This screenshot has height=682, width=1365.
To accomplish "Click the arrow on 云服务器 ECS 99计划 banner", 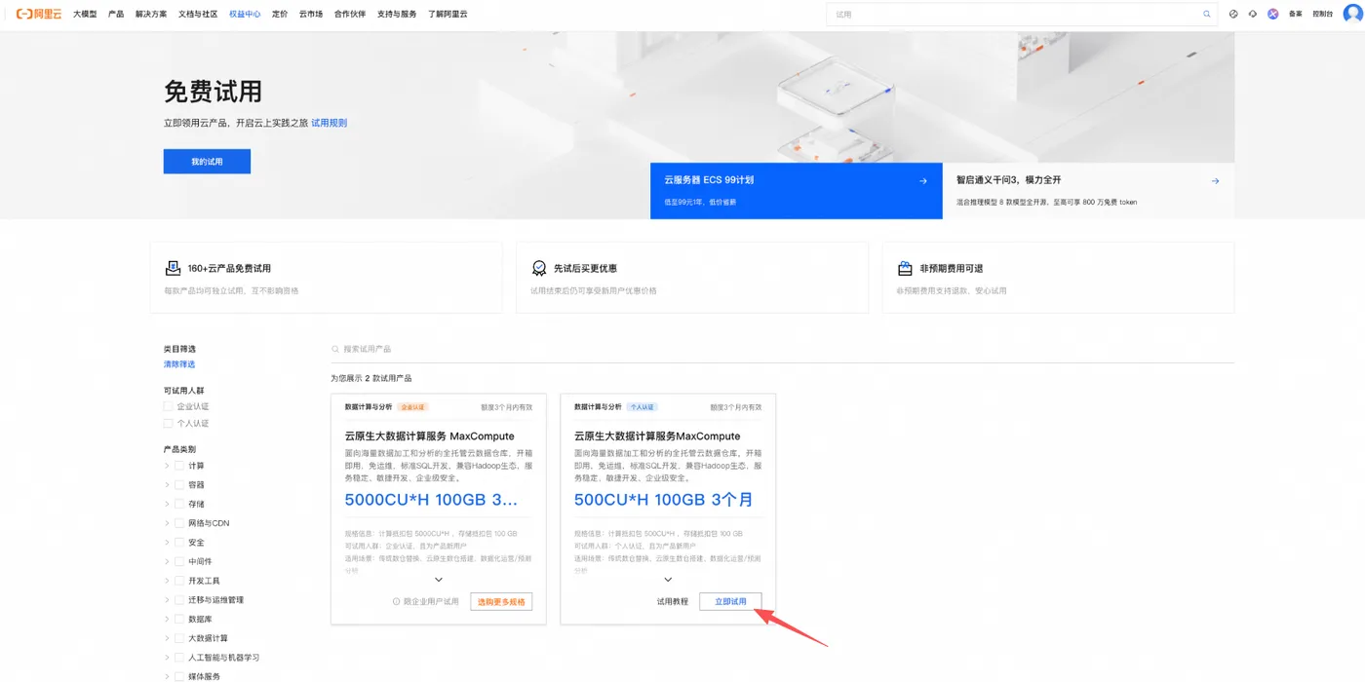I will point(923,180).
